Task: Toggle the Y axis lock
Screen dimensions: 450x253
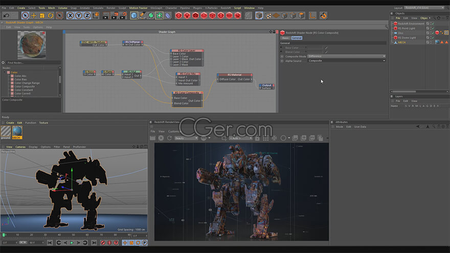Action: coord(79,15)
